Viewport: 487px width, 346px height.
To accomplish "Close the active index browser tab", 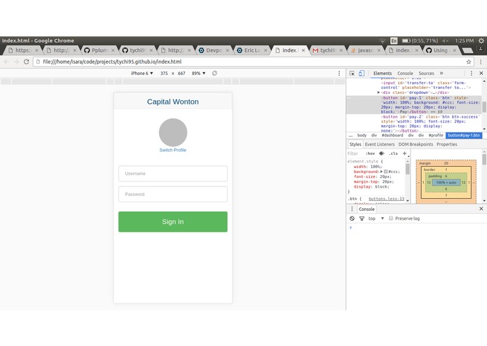I will pos(303,50).
